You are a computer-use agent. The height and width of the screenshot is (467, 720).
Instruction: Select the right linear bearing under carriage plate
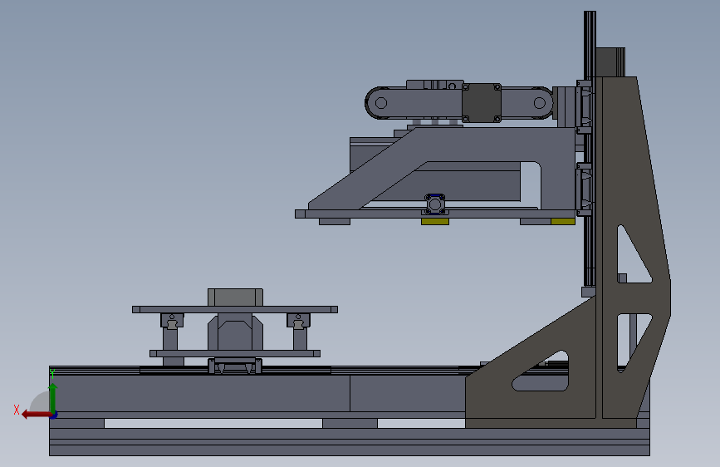tap(298, 321)
